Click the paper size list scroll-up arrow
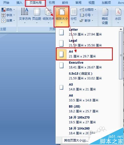This screenshot has width=124, height=145. (121, 29)
